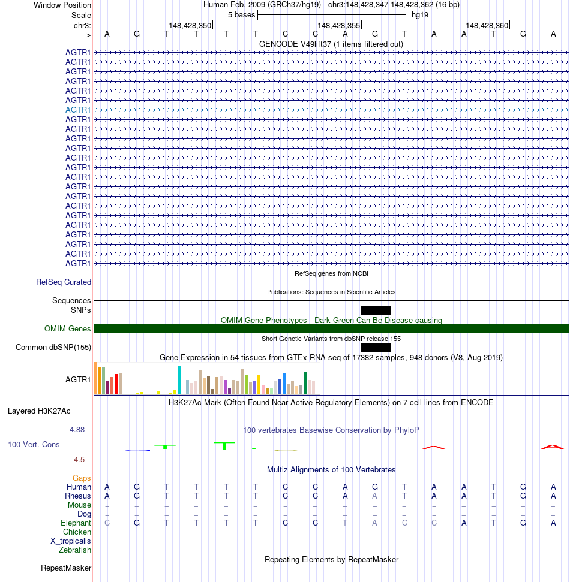Click the OMIM Gene Phenotypes track title
The width and height of the screenshot is (570, 582).
coord(331,320)
